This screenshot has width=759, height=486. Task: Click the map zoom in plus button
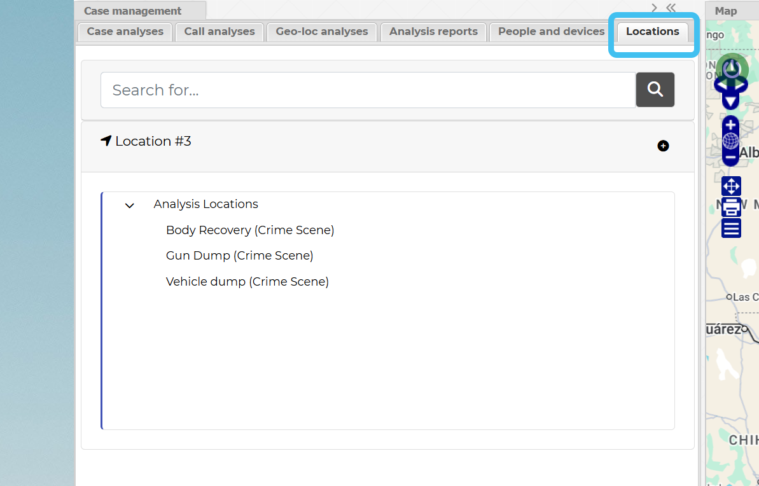(x=730, y=125)
